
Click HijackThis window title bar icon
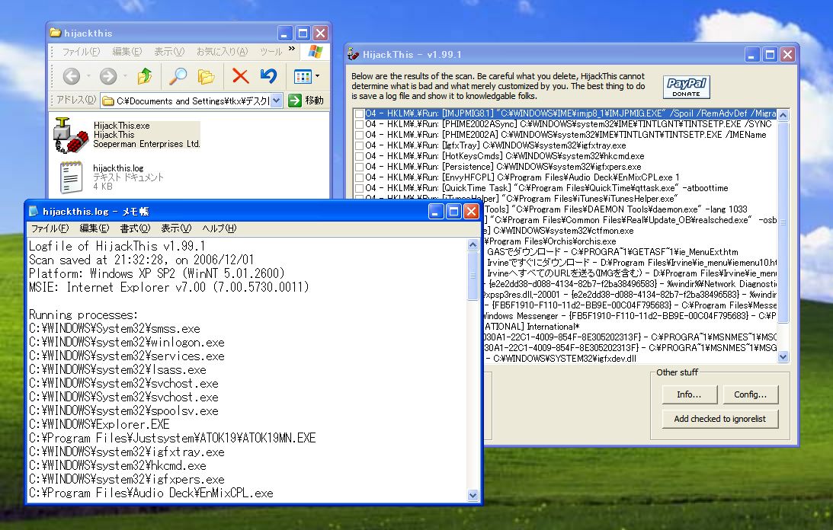[354, 54]
